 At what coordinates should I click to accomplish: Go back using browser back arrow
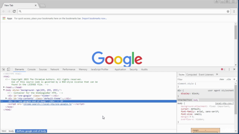[x=4, y=12]
